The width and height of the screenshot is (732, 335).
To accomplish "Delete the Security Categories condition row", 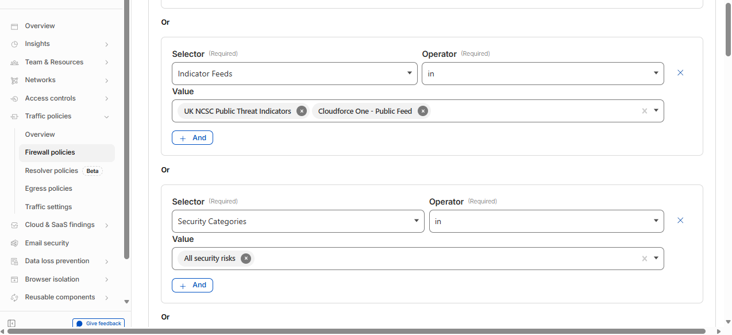I will pos(680,221).
